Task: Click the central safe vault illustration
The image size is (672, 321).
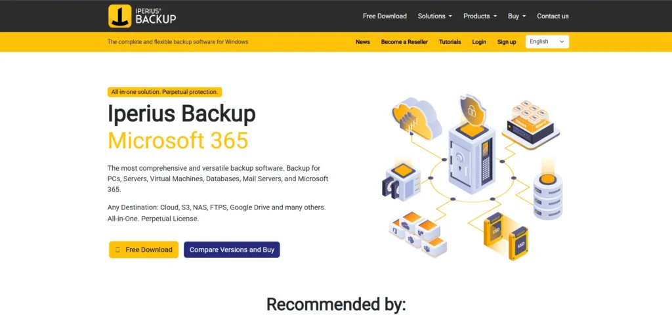Action: (472, 160)
